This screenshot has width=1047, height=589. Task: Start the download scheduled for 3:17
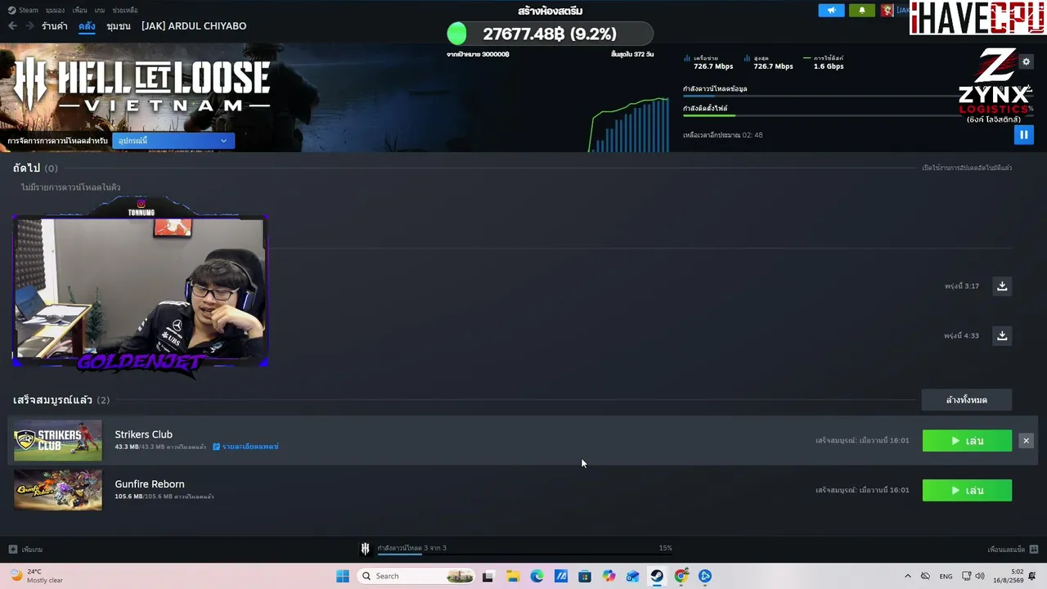pyautogui.click(x=1002, y=286)
